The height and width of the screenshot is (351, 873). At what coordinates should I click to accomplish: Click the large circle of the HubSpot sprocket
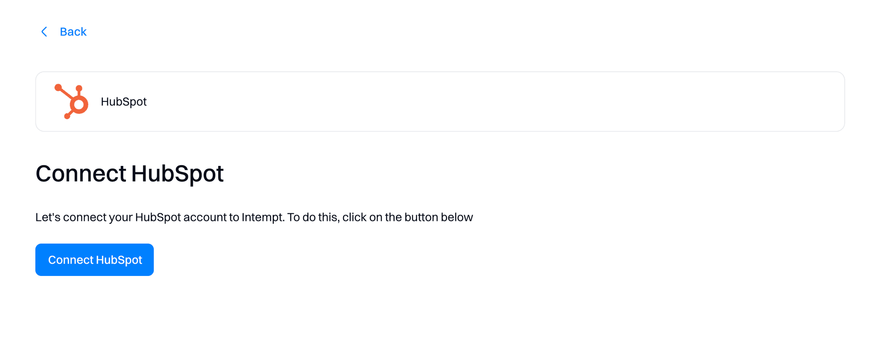tap(79, 105)
